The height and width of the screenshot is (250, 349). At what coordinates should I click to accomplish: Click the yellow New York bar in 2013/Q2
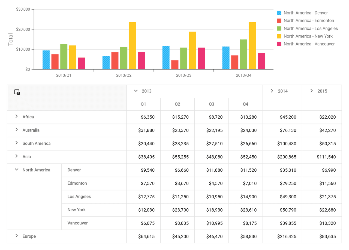[x=133, y=46]
